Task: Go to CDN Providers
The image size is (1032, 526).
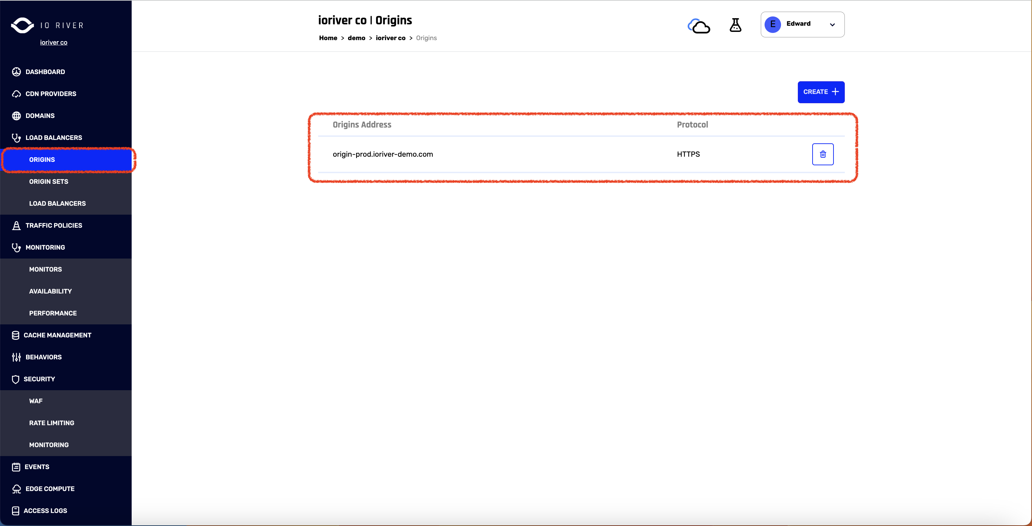Action: (51, 94)
